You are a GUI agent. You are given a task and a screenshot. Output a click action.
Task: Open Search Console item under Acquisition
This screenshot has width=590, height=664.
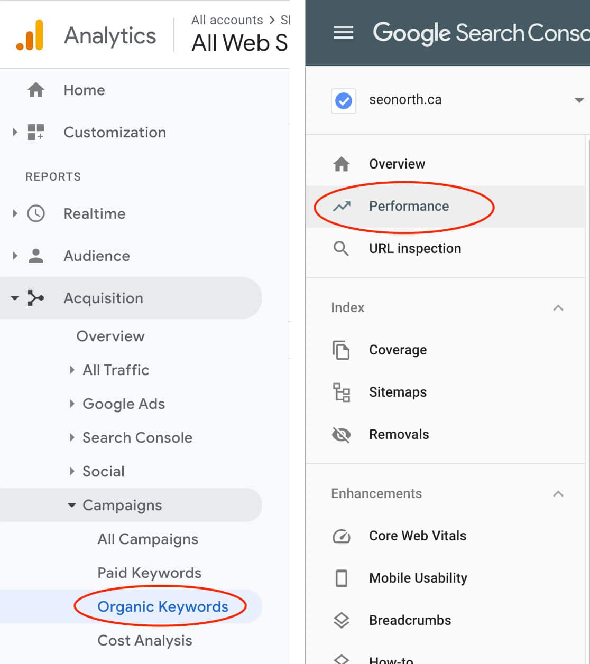point(137,437)
